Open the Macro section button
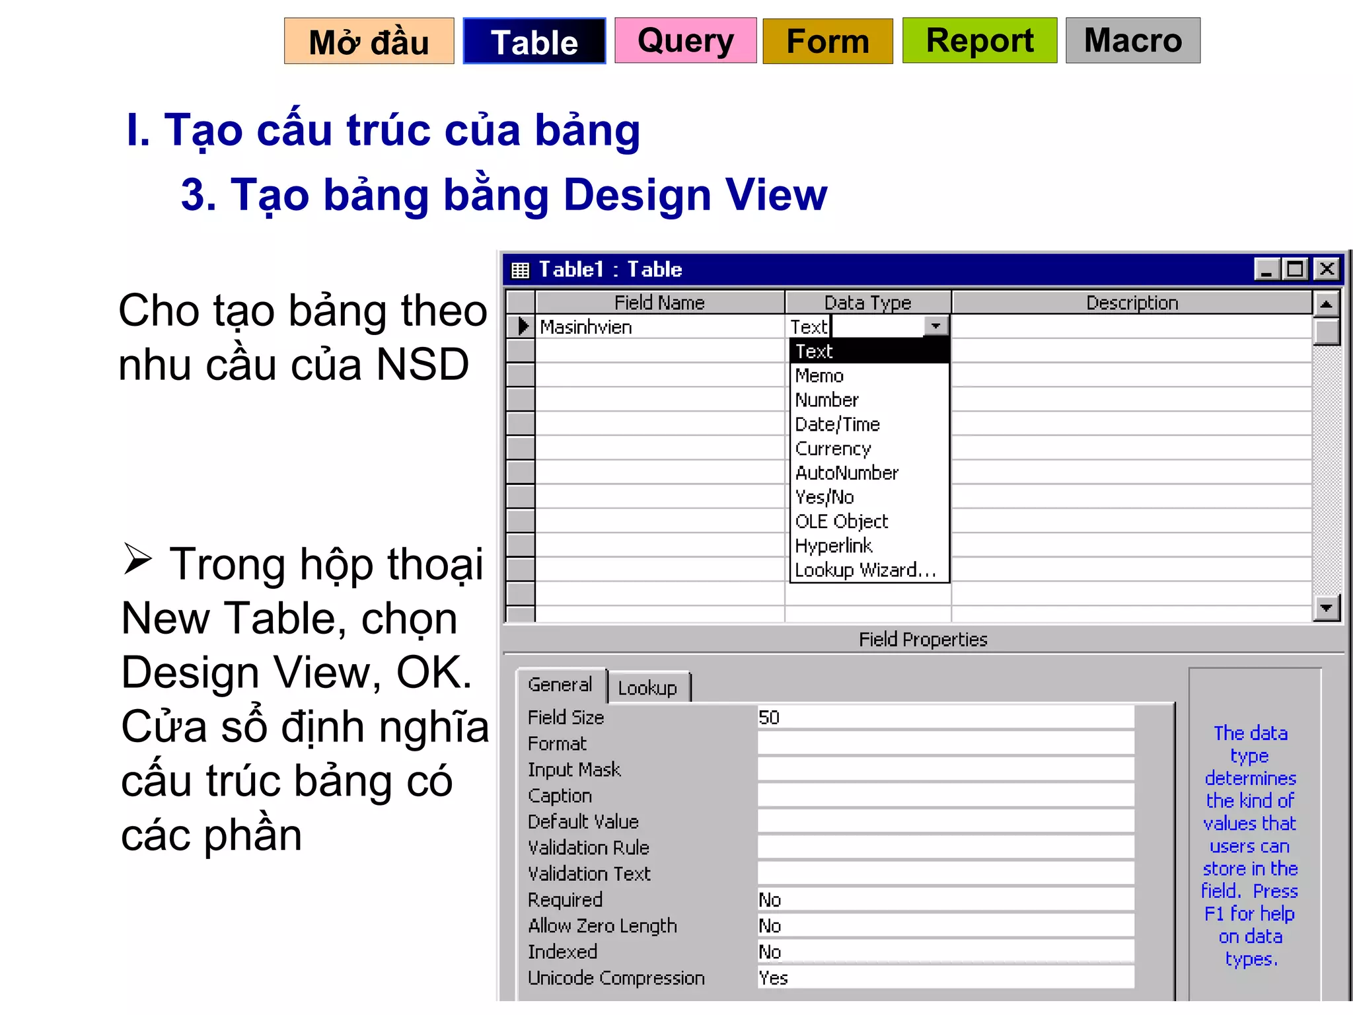The image size is (1353, 1015). 1132,41
